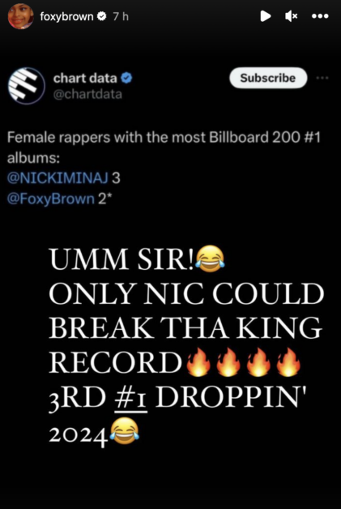
Task: Open the tweet's more options dots
Action: coord(322,78)
